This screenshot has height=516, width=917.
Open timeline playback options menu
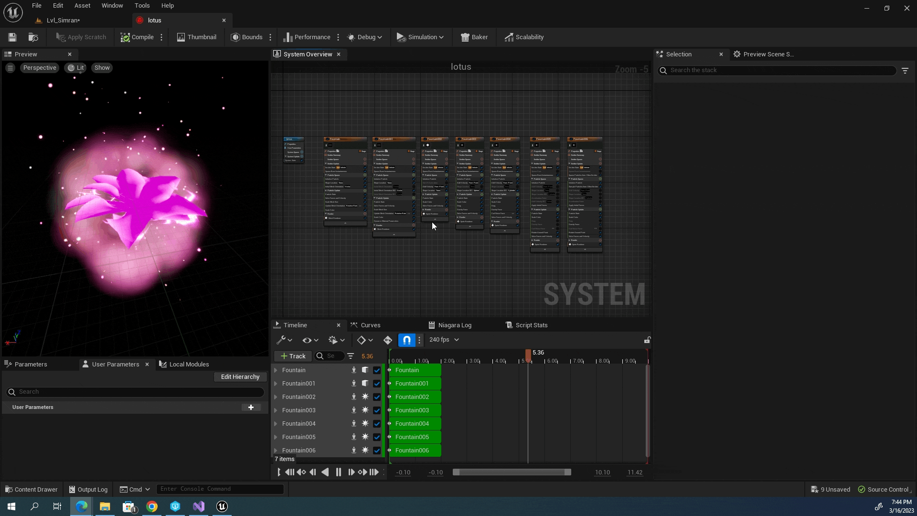pyautogui.click(x=336, y=340)
